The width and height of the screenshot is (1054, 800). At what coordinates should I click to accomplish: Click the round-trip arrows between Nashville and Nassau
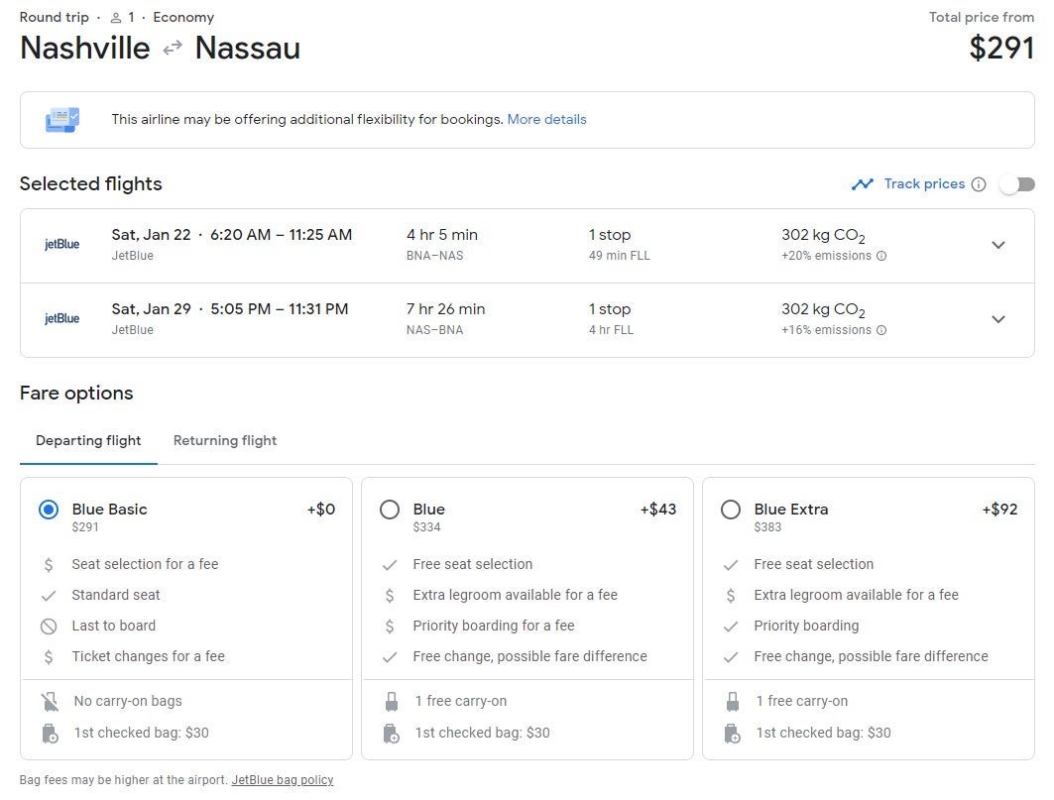[x=173, y=48]
